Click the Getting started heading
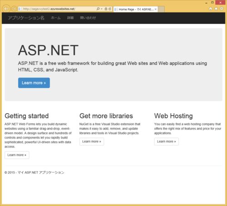 (x=27, y=116)
